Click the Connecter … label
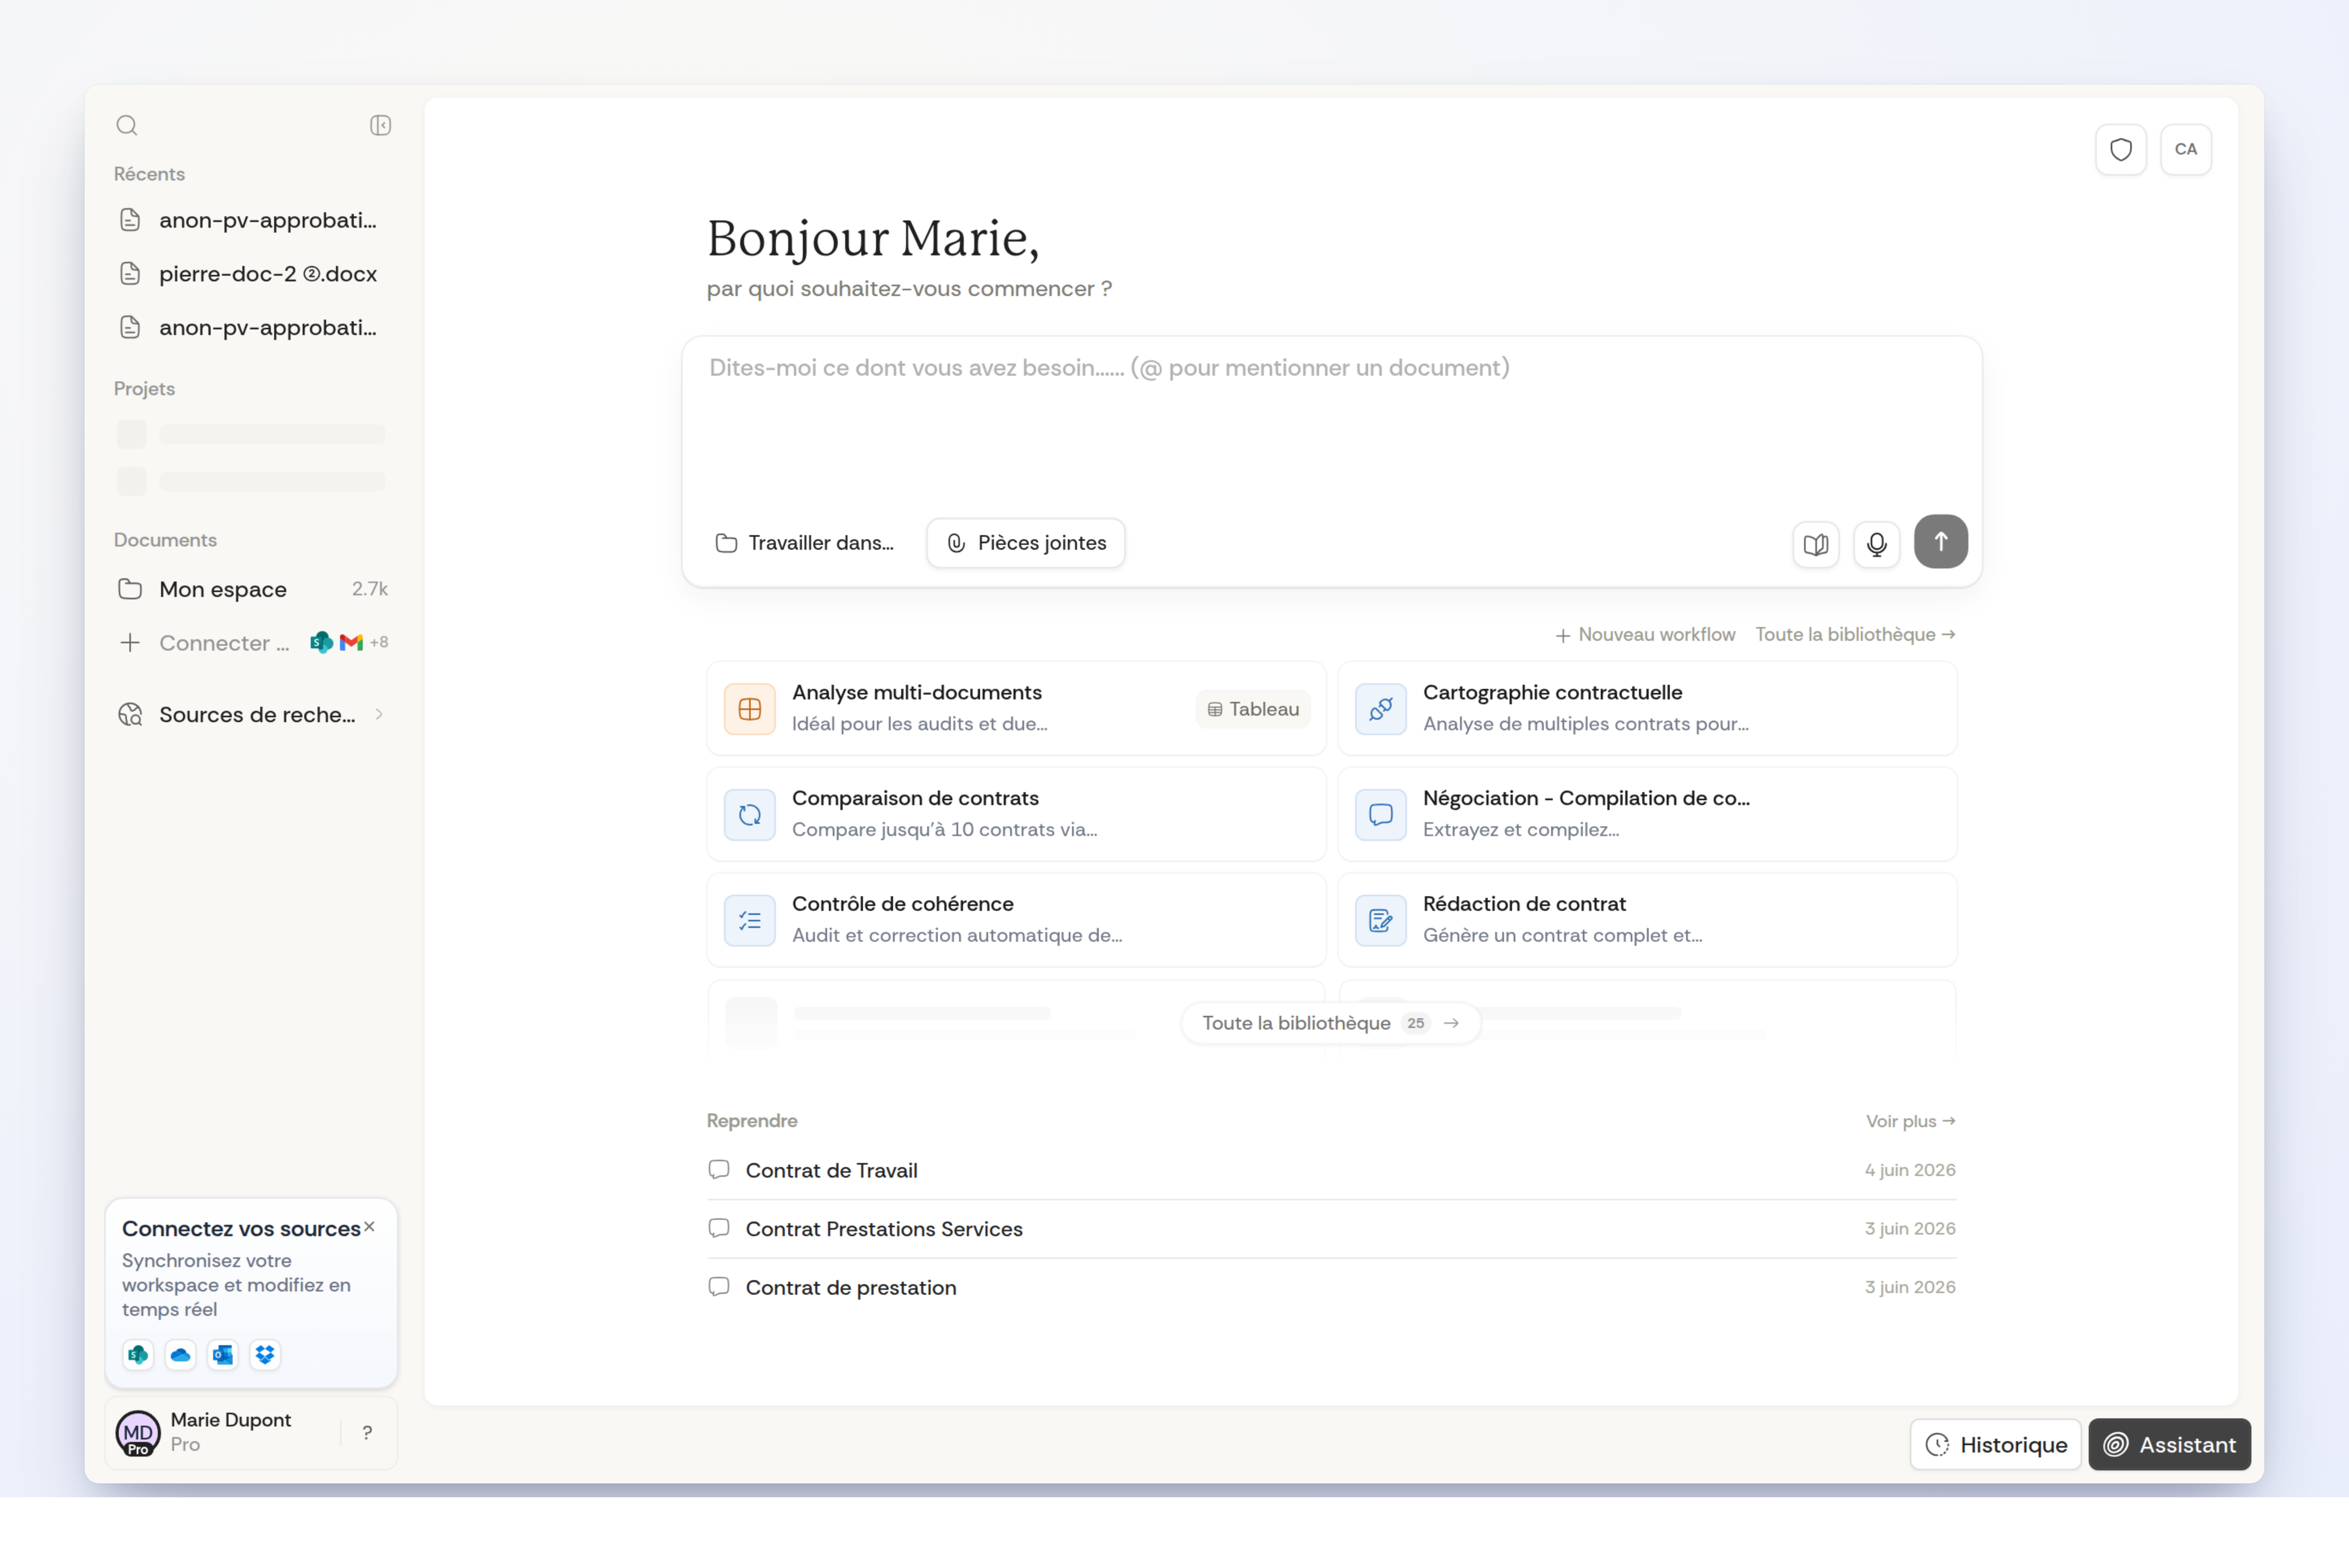2349x1568 pixels. coord(224,643)
